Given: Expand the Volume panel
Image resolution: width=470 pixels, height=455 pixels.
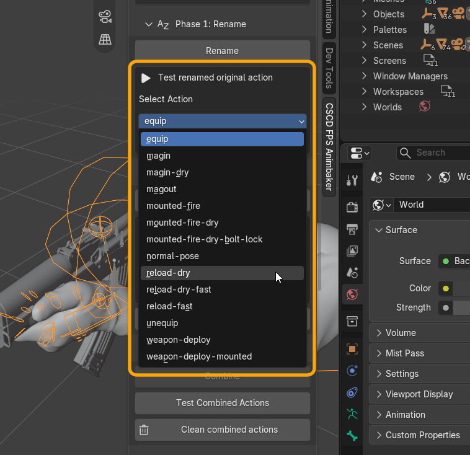Looking at the screenshot, I should [420, 333].
